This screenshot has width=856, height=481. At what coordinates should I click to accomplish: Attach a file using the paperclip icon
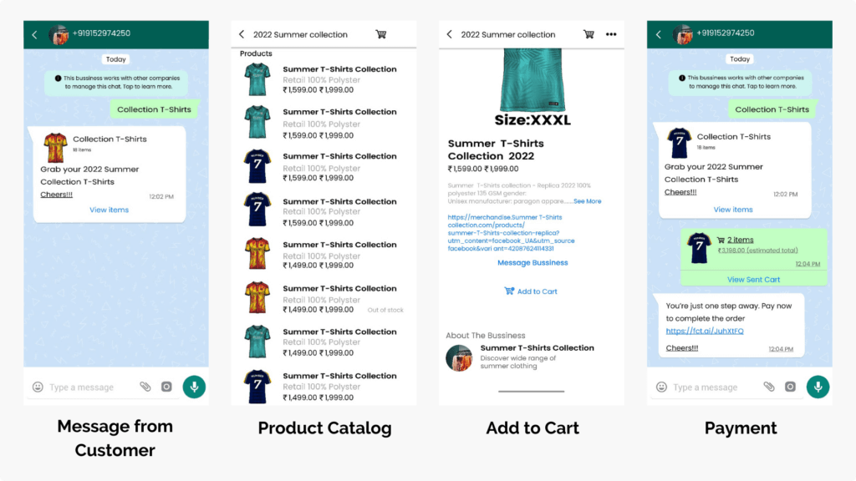[145, 387]
